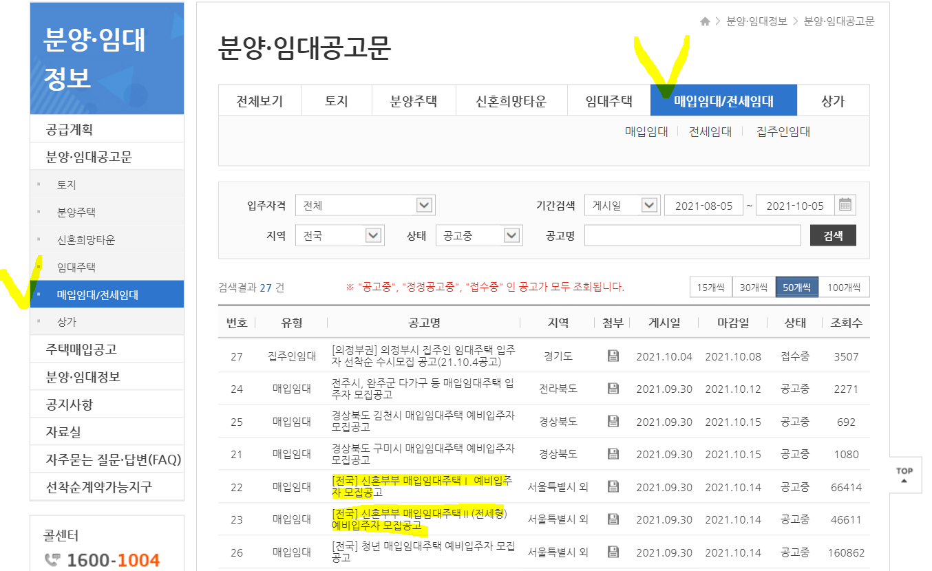Open sidebar sub-item 임대주택

click(107, 267)
